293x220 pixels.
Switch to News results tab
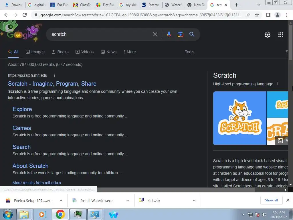[x=108, y=52]
